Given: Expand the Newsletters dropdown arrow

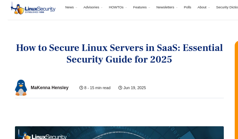Looking at the screenshot, I should (176, 7).
